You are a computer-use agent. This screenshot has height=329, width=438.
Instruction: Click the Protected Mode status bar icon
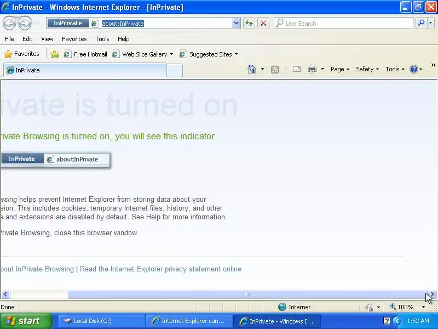[369, 307]
